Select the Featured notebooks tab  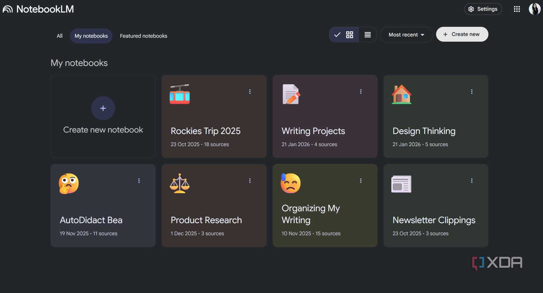(143, 36)
